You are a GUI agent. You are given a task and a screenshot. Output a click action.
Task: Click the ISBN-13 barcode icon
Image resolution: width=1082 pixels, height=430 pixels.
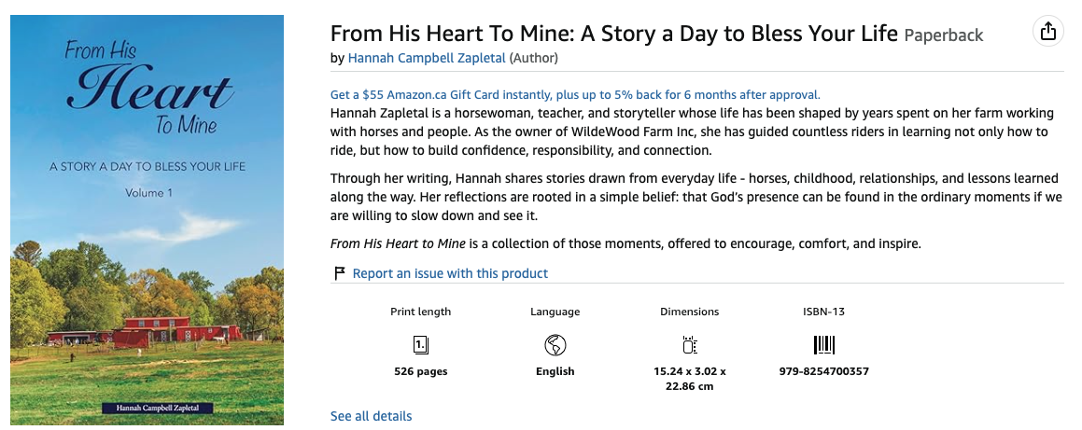(823, 345)
